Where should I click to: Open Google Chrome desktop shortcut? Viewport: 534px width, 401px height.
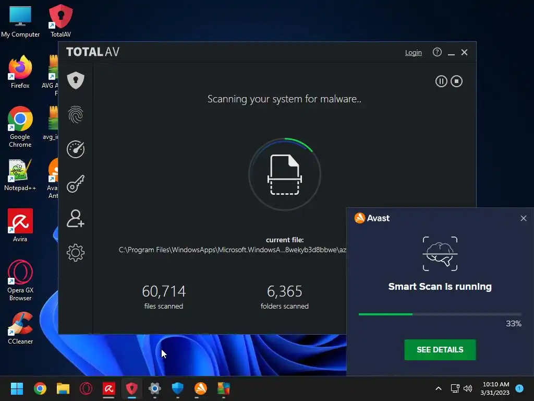[x=20, y=127]
